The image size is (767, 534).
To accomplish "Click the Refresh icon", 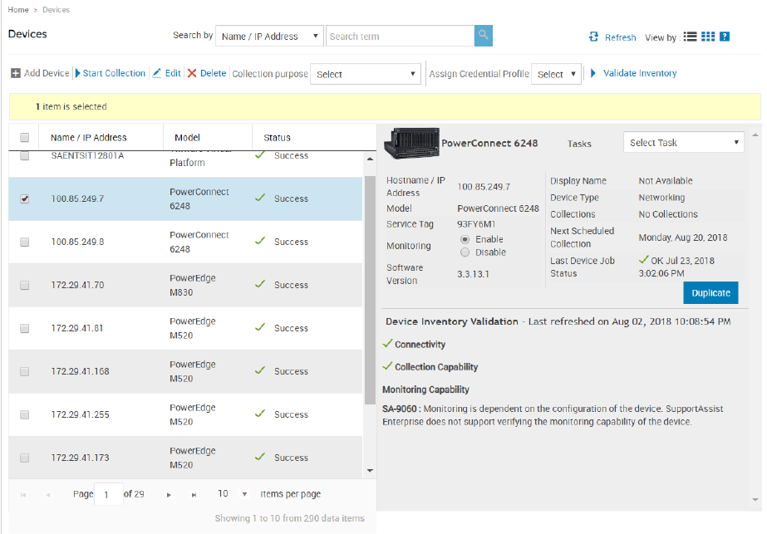I will (593, 37).
